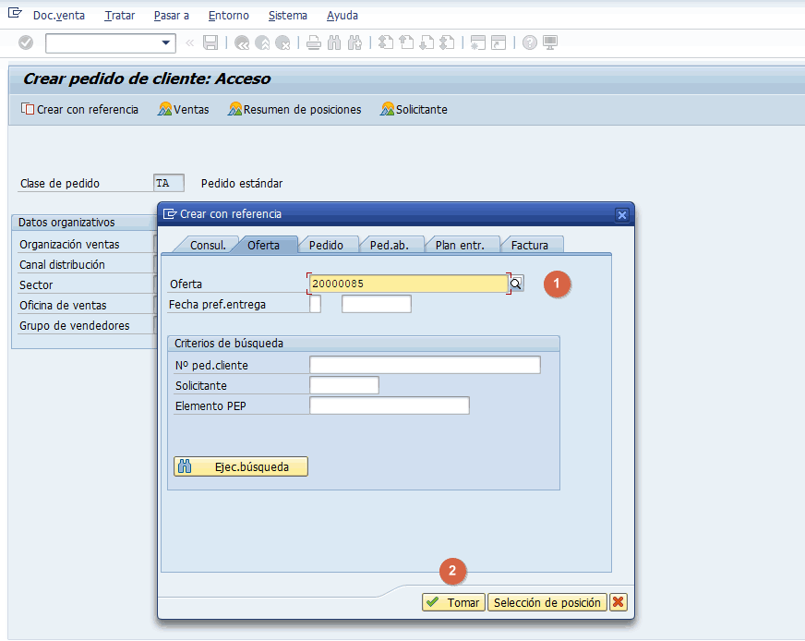805x641 pixels.
Task: Click the Previous page icon
Action: pos(406,42)
